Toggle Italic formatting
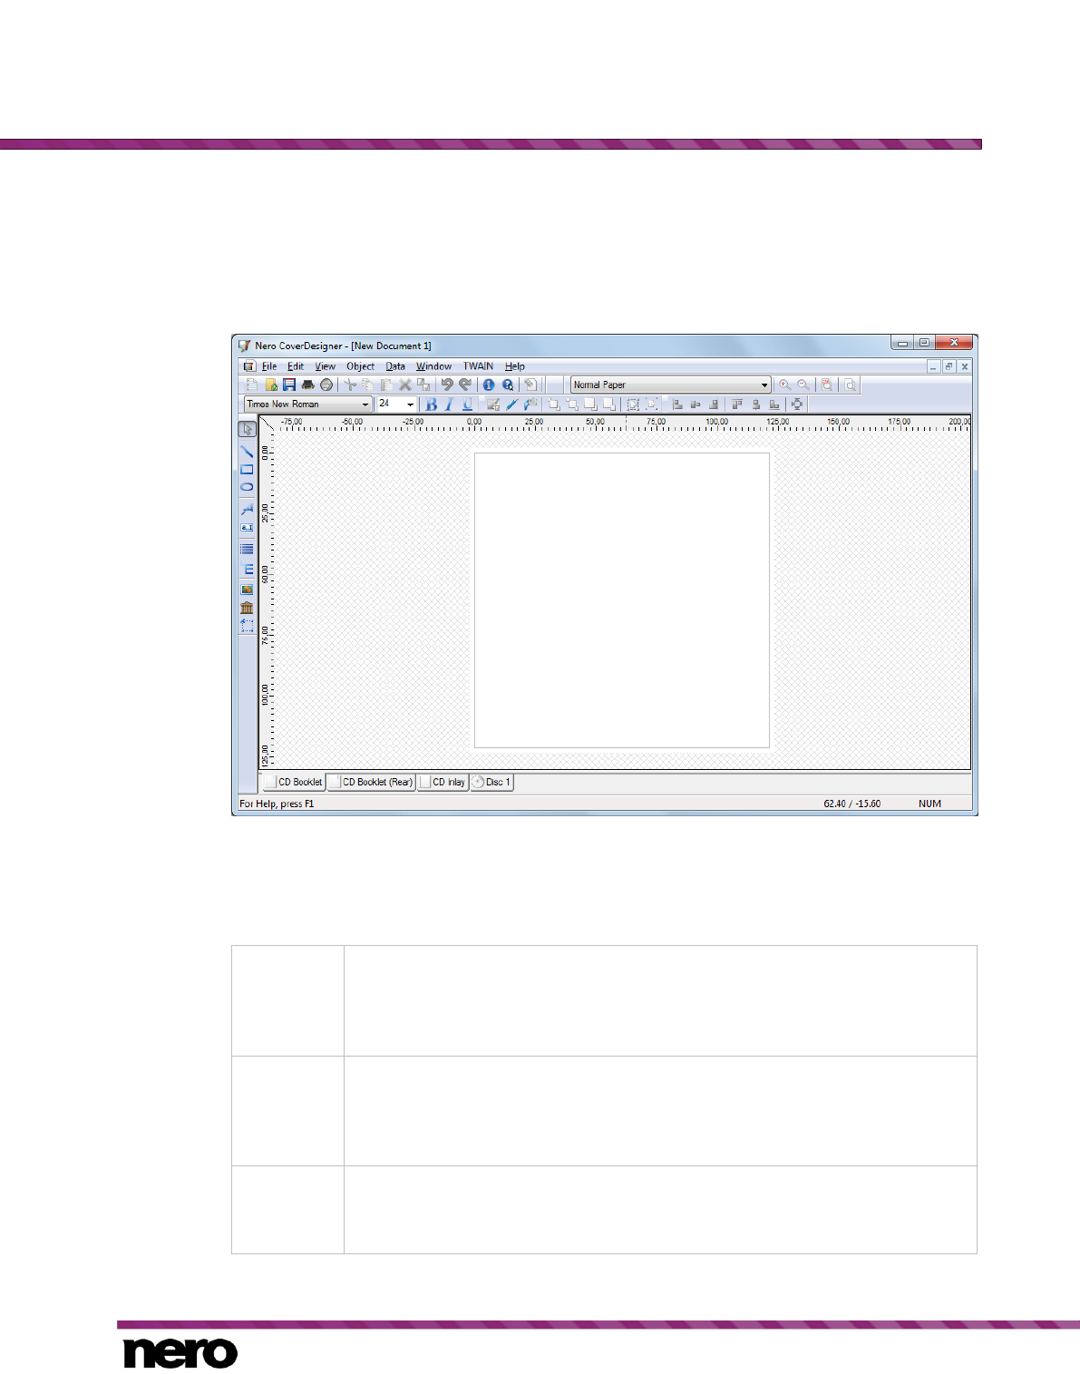 (x=449, y=404)
